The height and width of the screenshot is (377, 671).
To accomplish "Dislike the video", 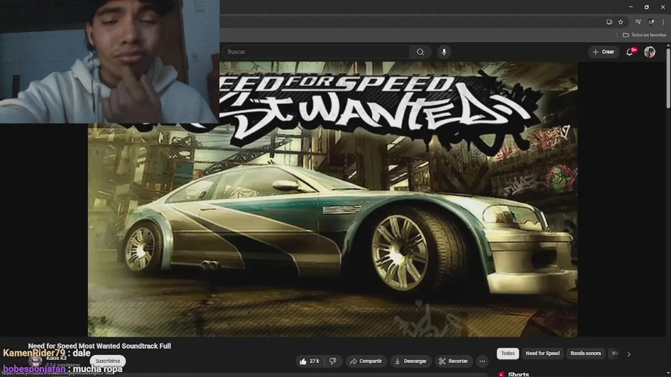I will (333, 361).
